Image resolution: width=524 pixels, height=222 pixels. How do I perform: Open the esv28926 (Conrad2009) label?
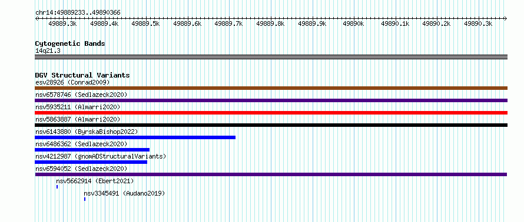[72, 82]
